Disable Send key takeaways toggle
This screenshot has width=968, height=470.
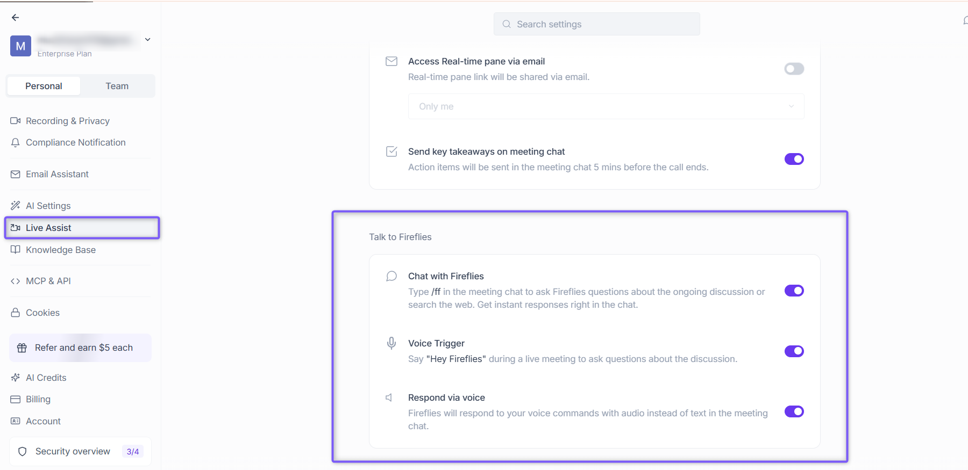[x=794, y=159]
